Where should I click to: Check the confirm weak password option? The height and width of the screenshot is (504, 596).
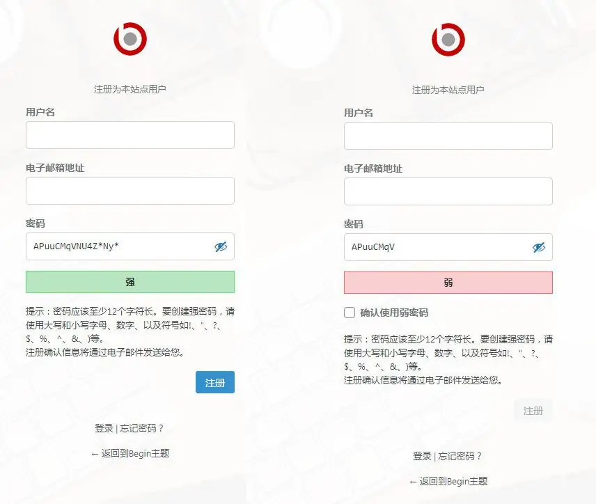(348, 312)
